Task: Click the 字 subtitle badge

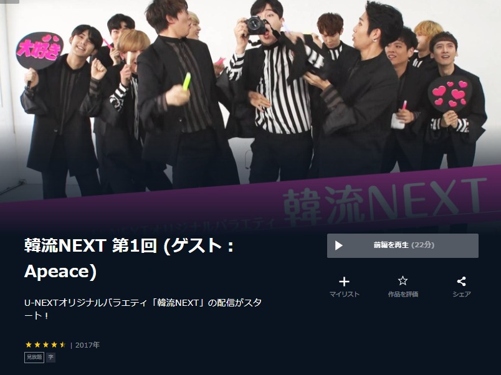Action: [51, 357]
